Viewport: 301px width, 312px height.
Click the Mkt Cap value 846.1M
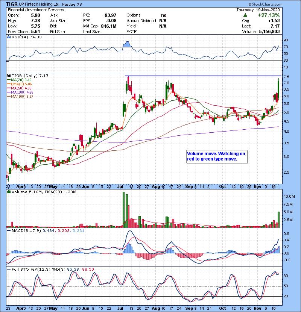[x=109, y=26]
